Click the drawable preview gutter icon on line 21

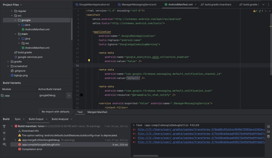coord(82,95)
